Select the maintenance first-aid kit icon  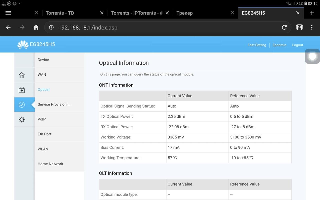coord(22,90)
